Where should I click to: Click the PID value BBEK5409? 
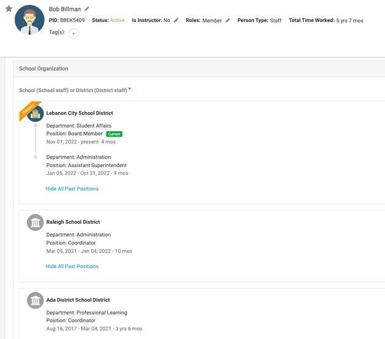tap(72, 20)
